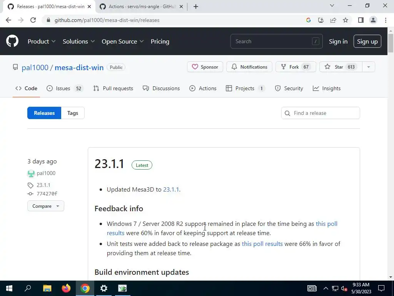Expand the Open Source menu
Image resolution: width=394 pixels, height=296 pixels.
pos(122,41)
